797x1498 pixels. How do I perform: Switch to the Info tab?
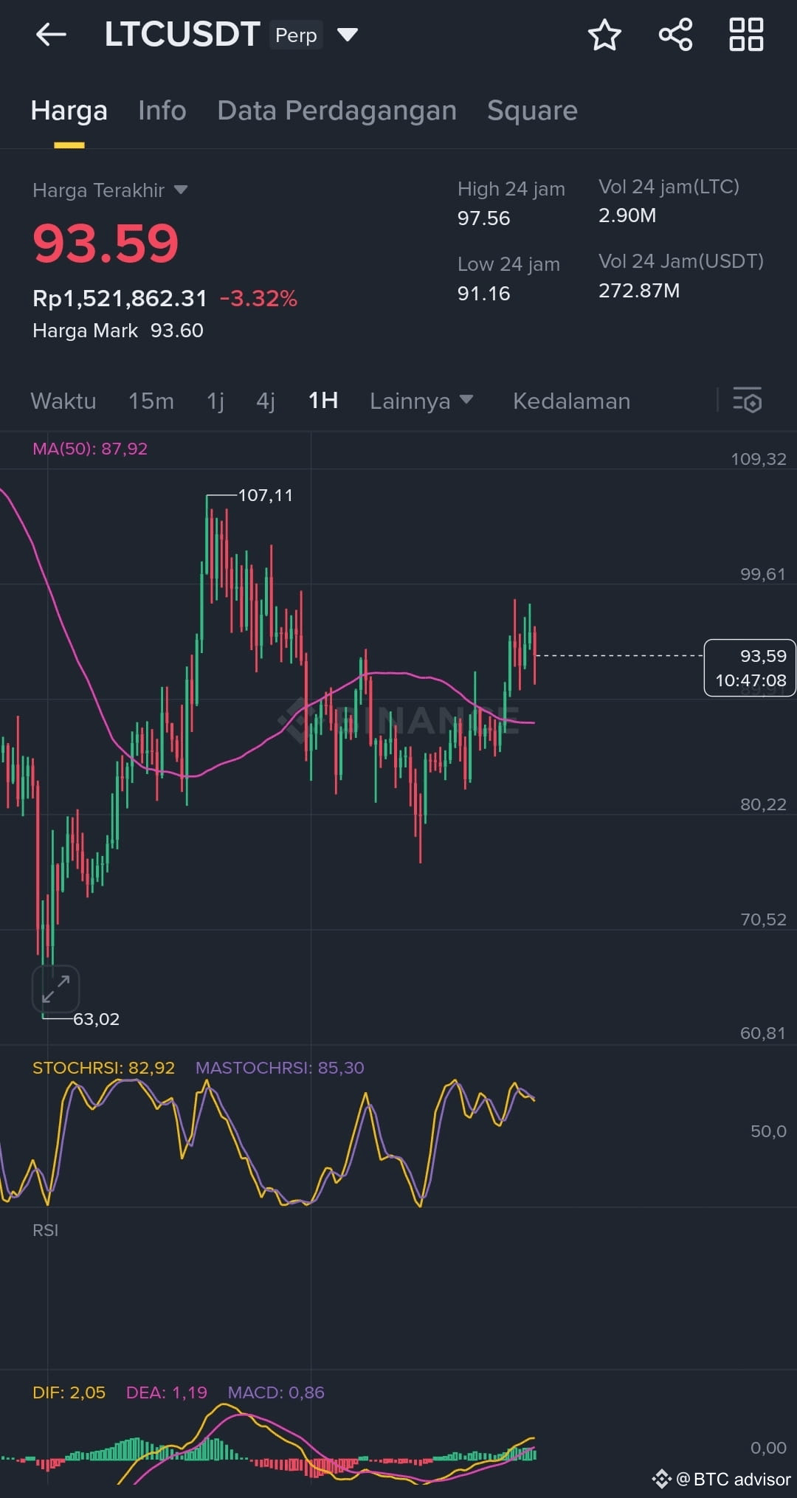(x=162, y=111)
